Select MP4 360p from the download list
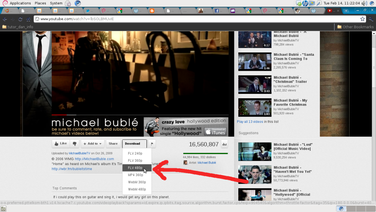The height and width of the screenshot is (212, 376). (137, 175)
